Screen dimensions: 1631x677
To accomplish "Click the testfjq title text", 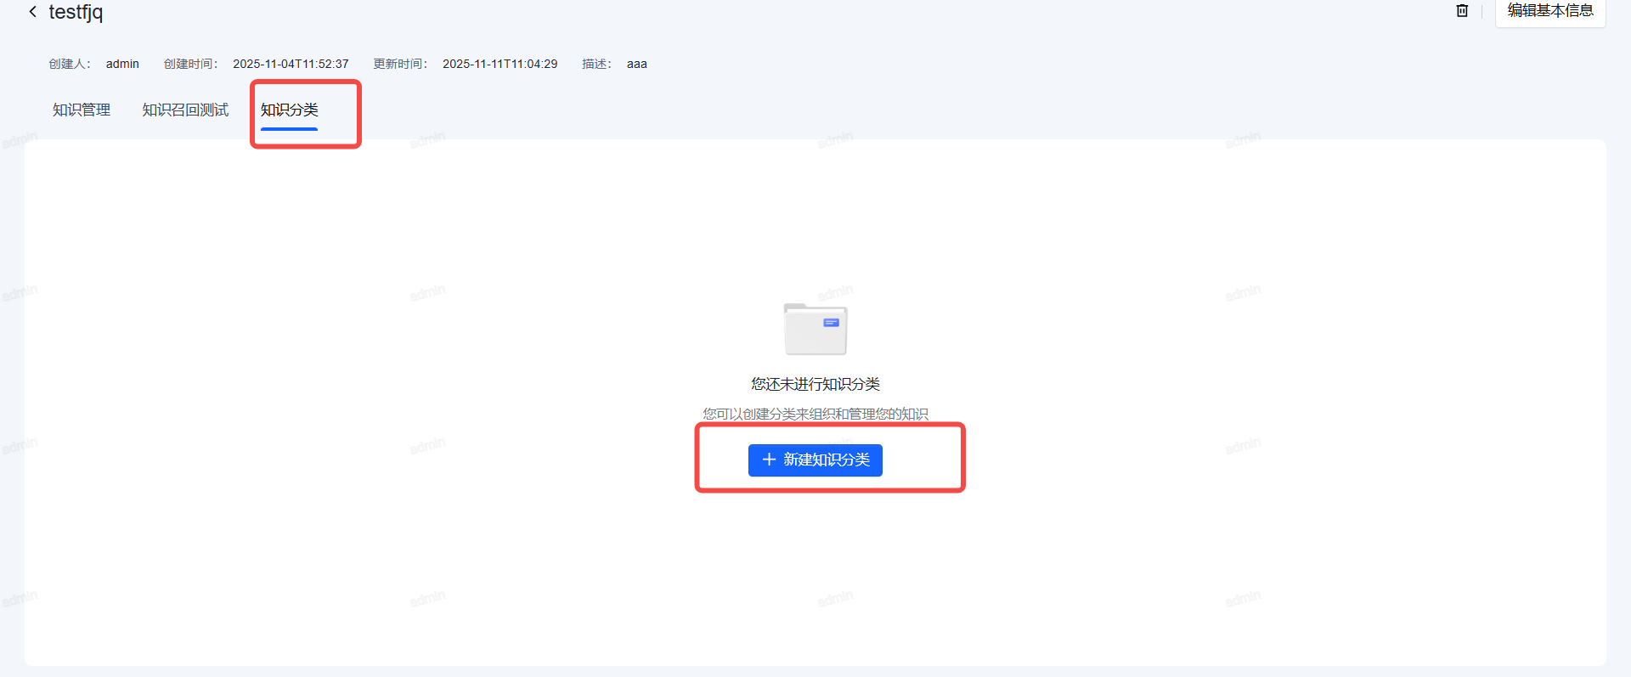I will click(76, 12).
